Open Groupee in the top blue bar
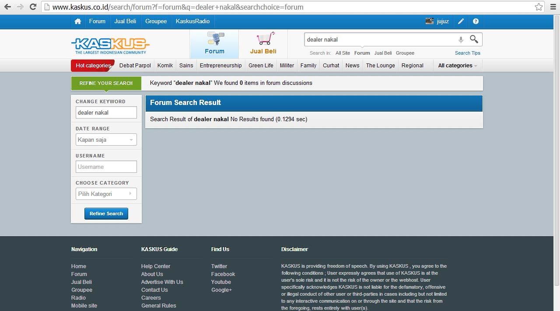This screenshot has height=311, width=560. 156,21
